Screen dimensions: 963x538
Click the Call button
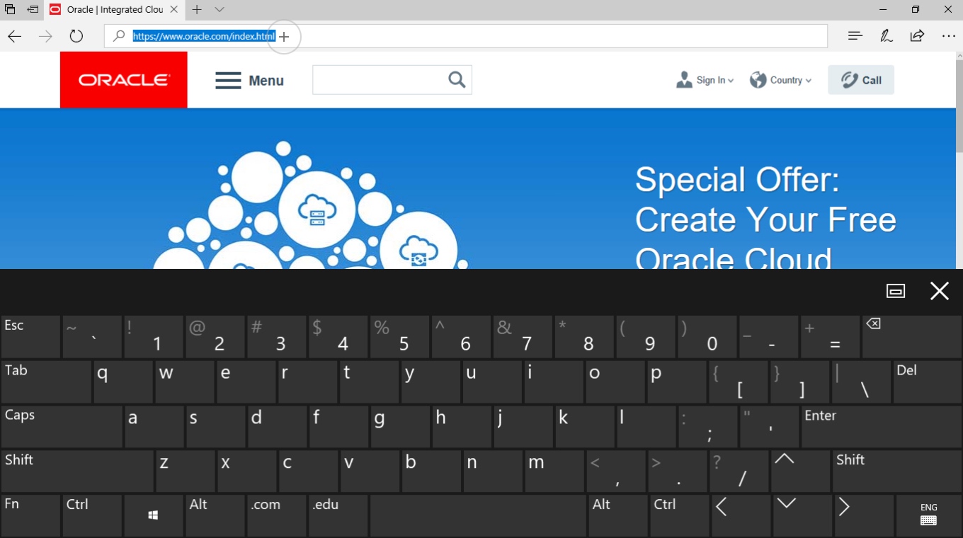pos(861,80)
